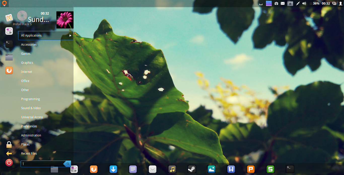This screenshot has width=344, height=175.
Task: Launch Firefox from the menu sidebar
Action: [x=9, y=70]
